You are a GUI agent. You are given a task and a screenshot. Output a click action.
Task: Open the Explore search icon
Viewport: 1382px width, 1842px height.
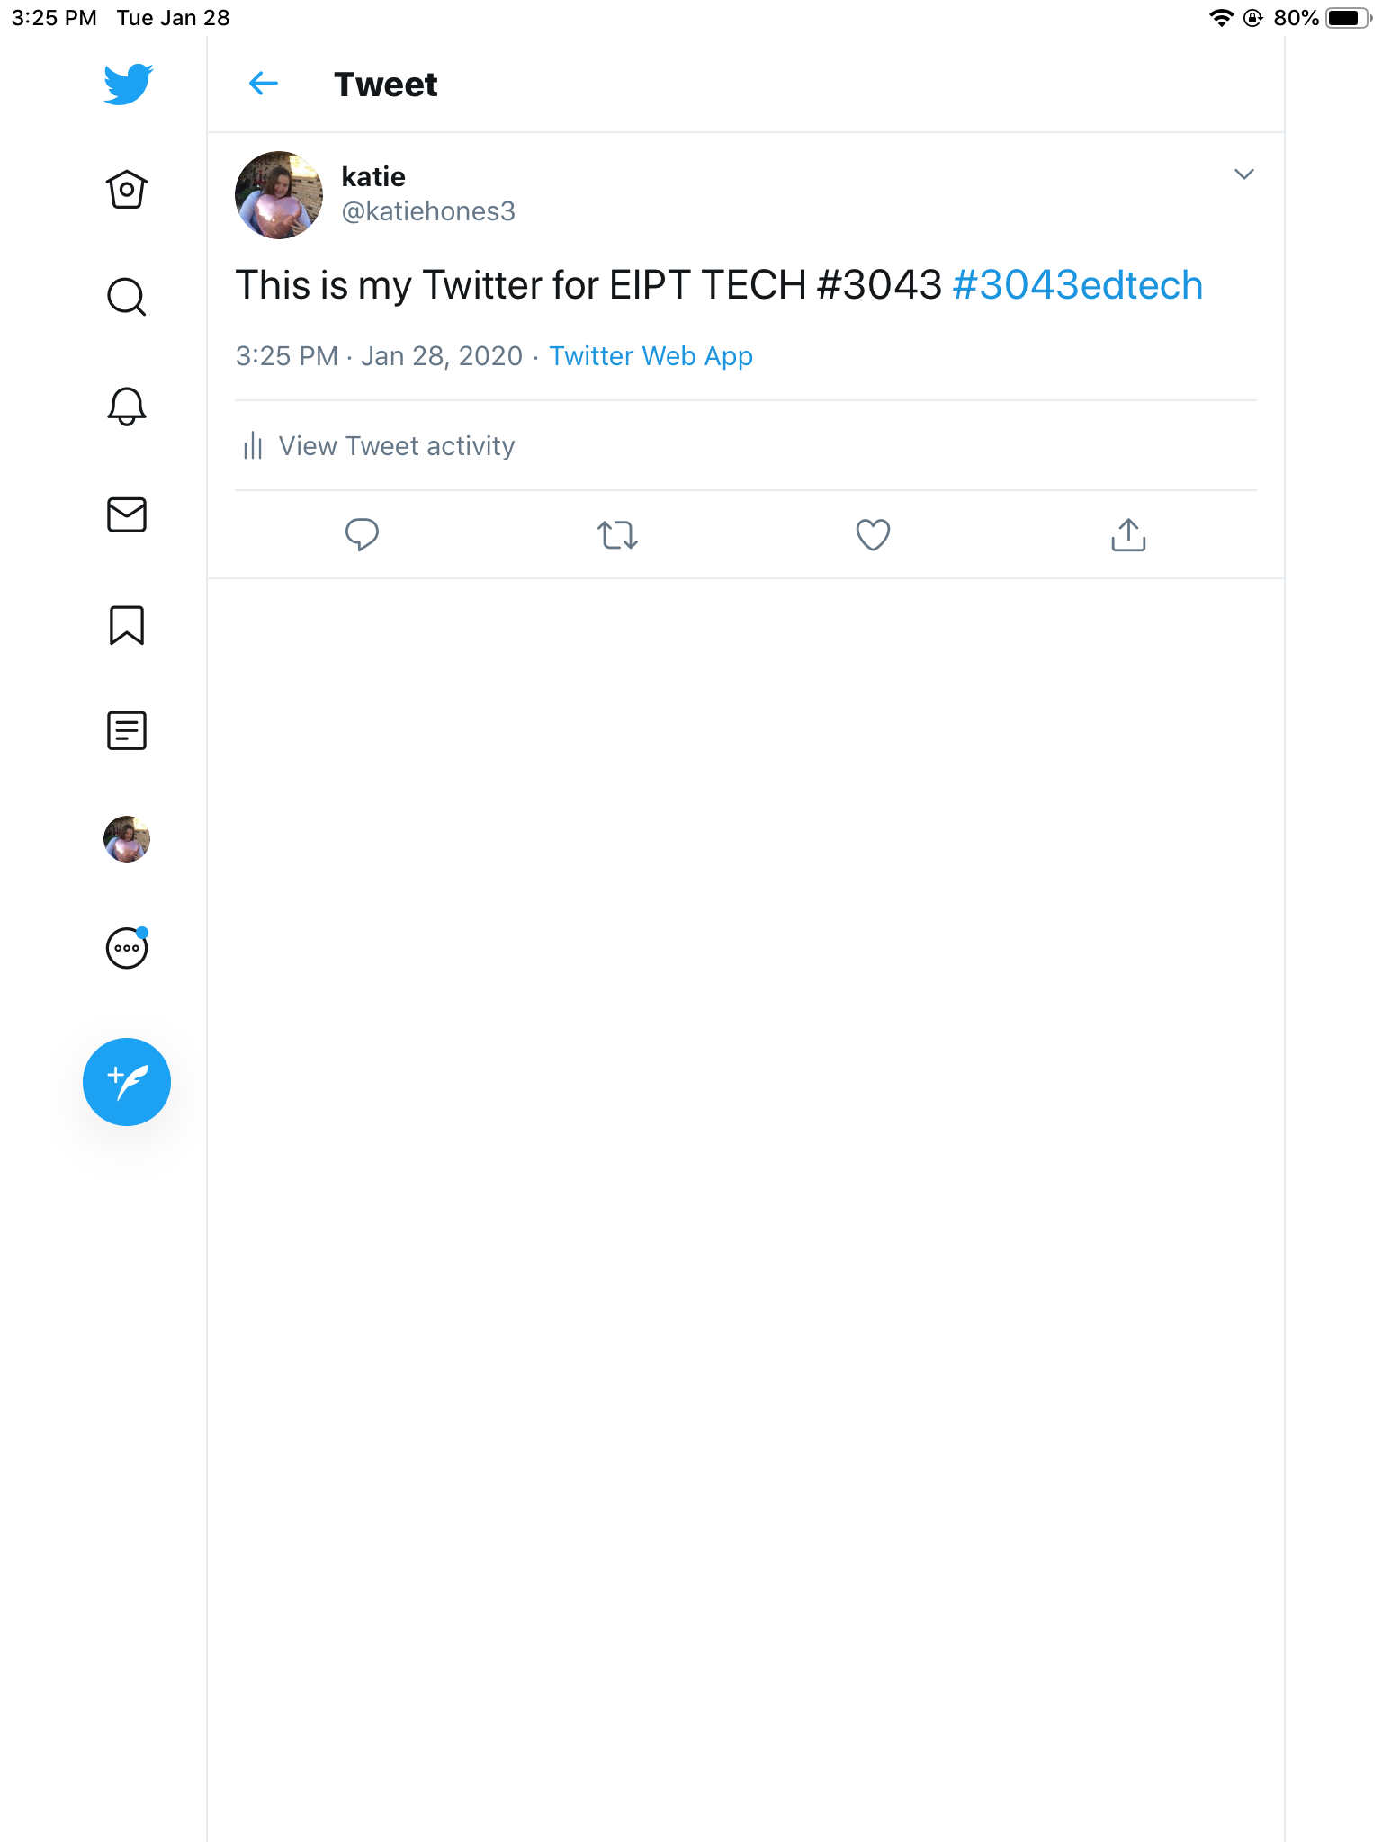(127, 297)
